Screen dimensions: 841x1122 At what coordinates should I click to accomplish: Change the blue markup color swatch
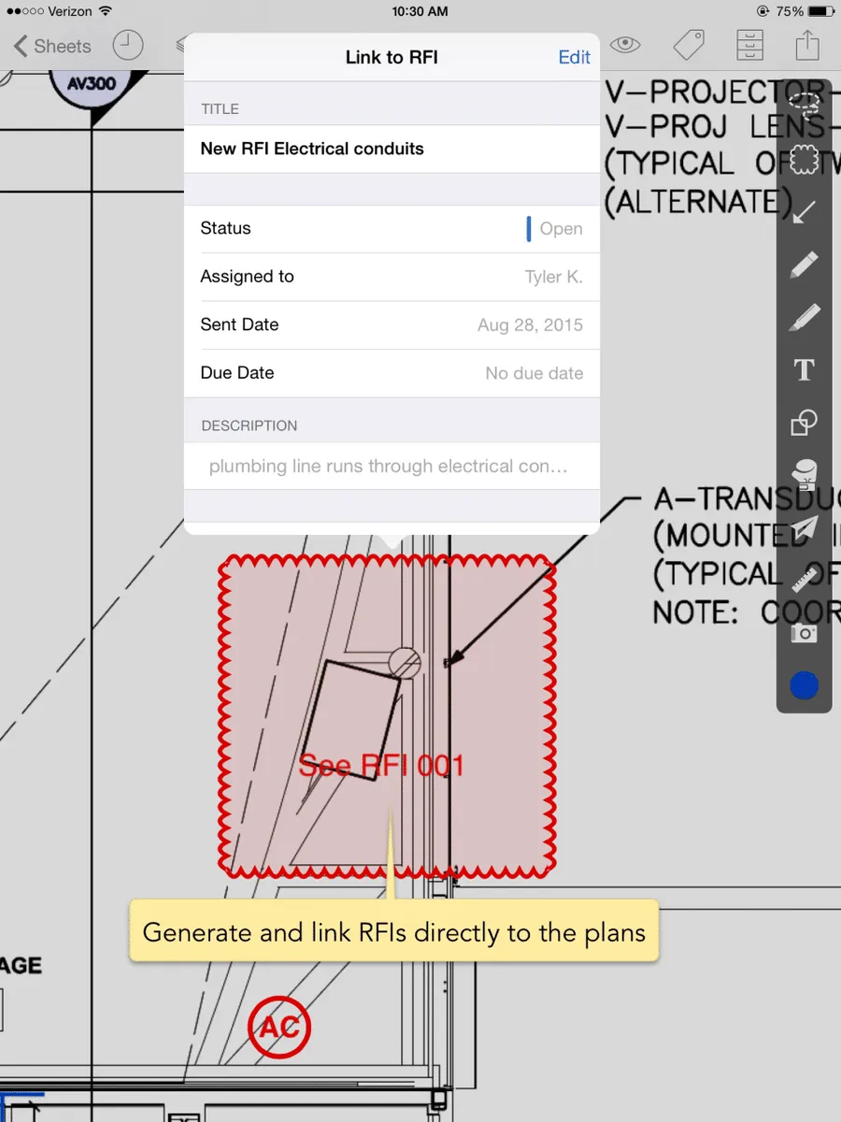805,685
